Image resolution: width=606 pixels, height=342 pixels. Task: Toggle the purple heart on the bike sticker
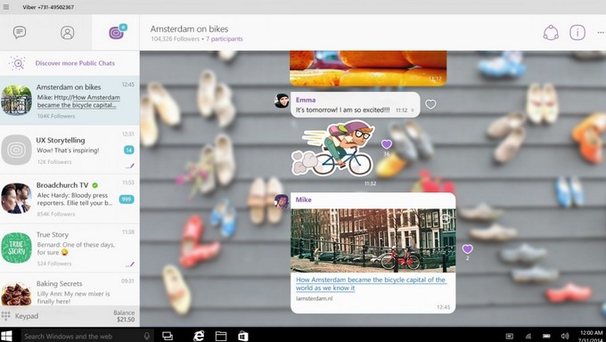(387, 144)
